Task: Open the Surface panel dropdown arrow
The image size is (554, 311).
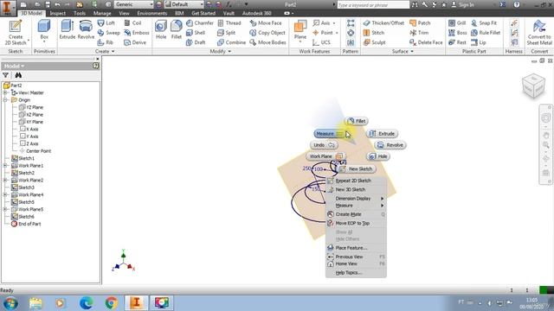Action: click(x=412, y=52)
